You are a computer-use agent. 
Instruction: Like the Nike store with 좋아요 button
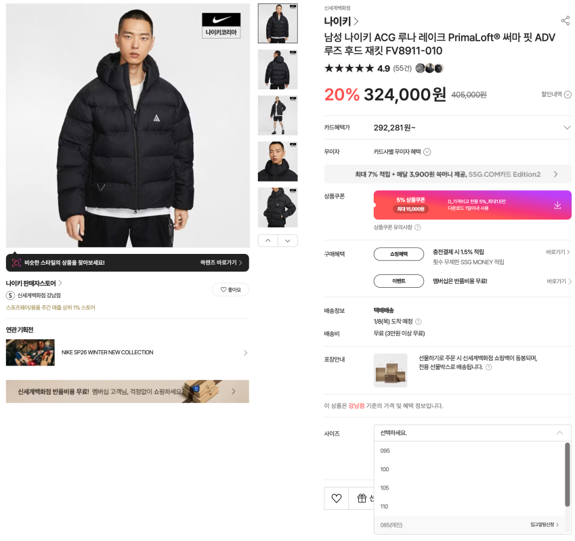pos(230,290)
